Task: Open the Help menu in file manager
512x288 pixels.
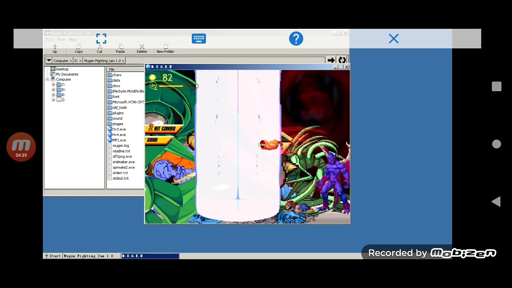Action: pyautogui.click(x=72, y=40)
